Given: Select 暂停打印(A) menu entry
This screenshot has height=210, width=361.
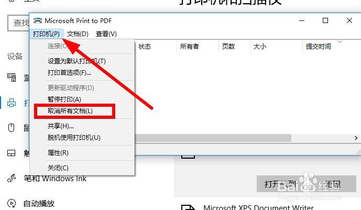Looking at the screenshot, I should 64,100.
